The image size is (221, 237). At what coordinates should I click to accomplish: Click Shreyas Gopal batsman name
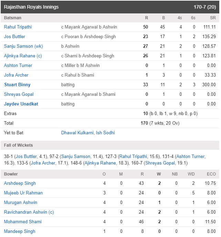[x=19, y=94]
